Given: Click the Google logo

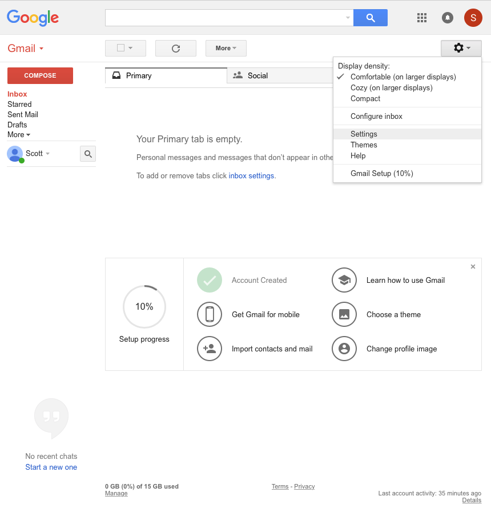Looking at the screenshot, I should tap(33, 18).
